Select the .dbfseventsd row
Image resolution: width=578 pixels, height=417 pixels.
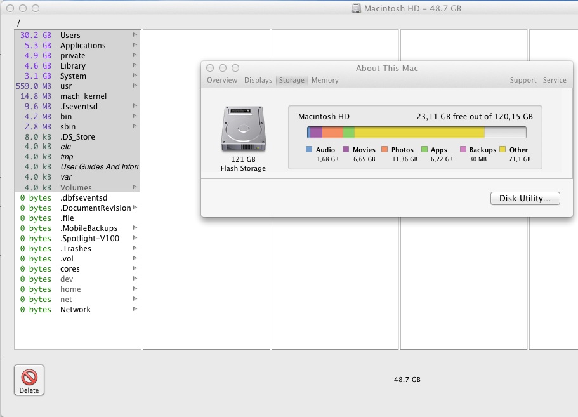point(77,198)
